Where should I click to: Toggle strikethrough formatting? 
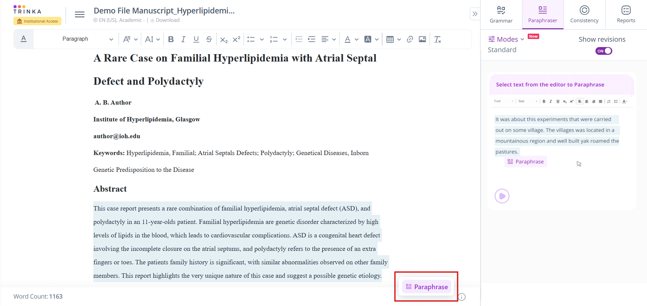pyautogui.click(x=209, y=39)
